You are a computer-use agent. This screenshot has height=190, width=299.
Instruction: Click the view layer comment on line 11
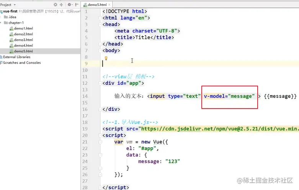point(128,76)
